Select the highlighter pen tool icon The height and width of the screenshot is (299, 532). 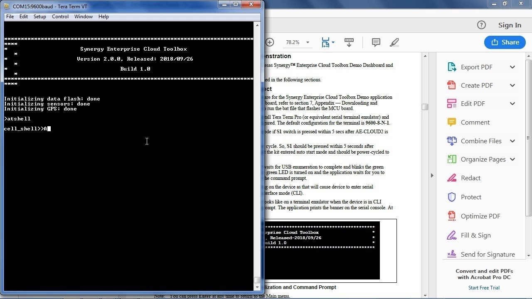[x=394, y=42]
